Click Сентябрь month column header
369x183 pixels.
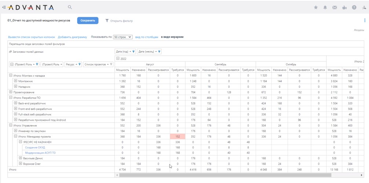(x=220, y=64)
